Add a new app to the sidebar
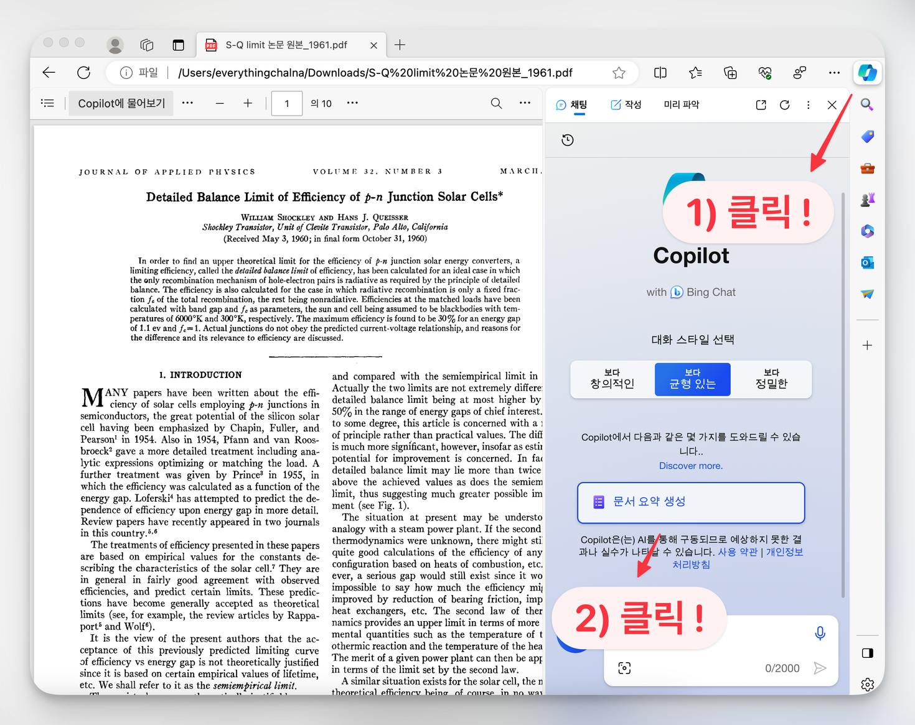Screen dimensions: 915x725 pyautogui.click(x=867, y=345)
